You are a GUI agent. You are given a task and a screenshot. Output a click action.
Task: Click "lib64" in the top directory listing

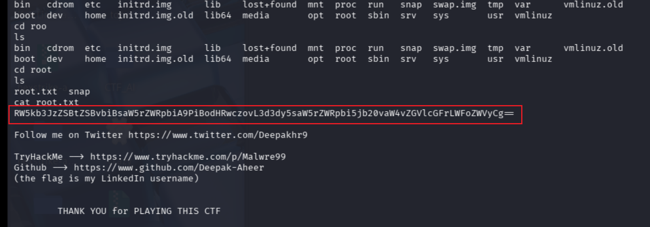[218, 16]
